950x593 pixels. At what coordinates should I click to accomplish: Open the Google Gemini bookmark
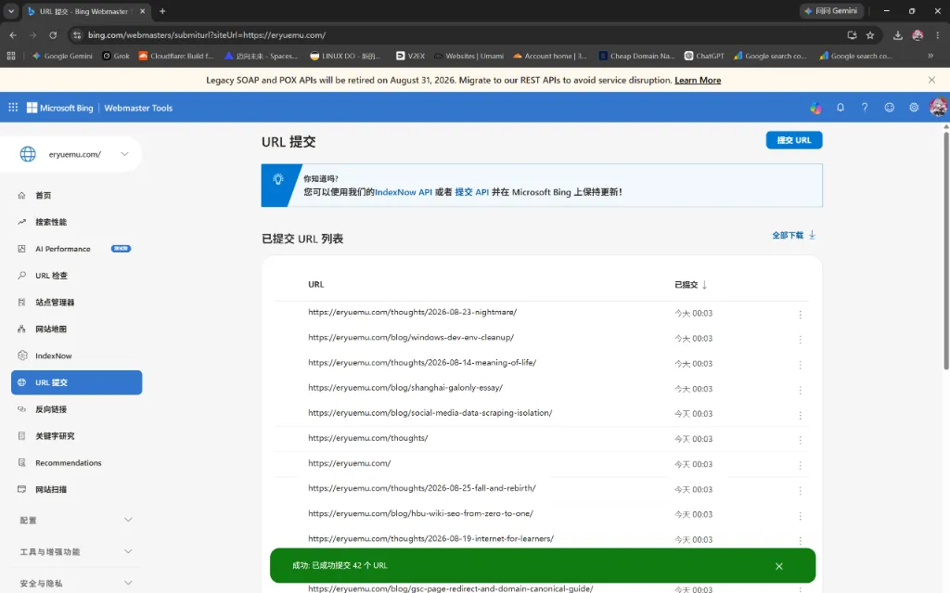point(62,56)
